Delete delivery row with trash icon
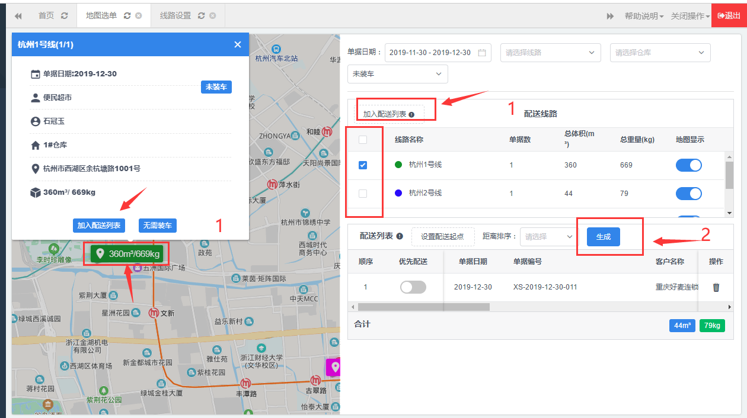Screen dimensions: 747x418 [716, 287]
